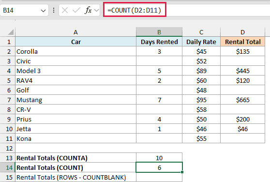
Task: Select column C header
Action: point(201,32)
